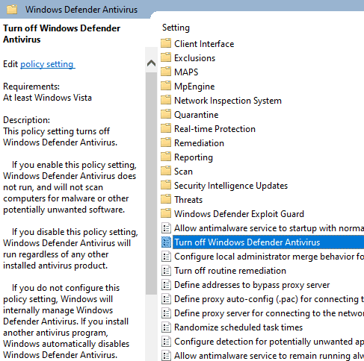This screenshot has width=364, height=361.
Task: Click the Setting column header
Action: tap(176, 28)
